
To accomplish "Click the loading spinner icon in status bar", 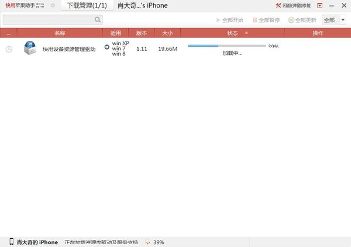I will [147, 242].
